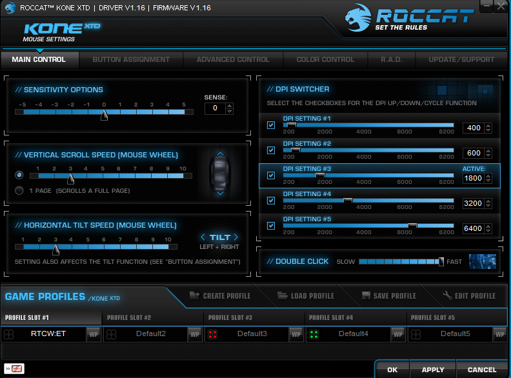This screenshot has height=378, width=511.
Task: Click the Edit Profile wrench icon
Action: pyautogui.click(x=448, y=295)
